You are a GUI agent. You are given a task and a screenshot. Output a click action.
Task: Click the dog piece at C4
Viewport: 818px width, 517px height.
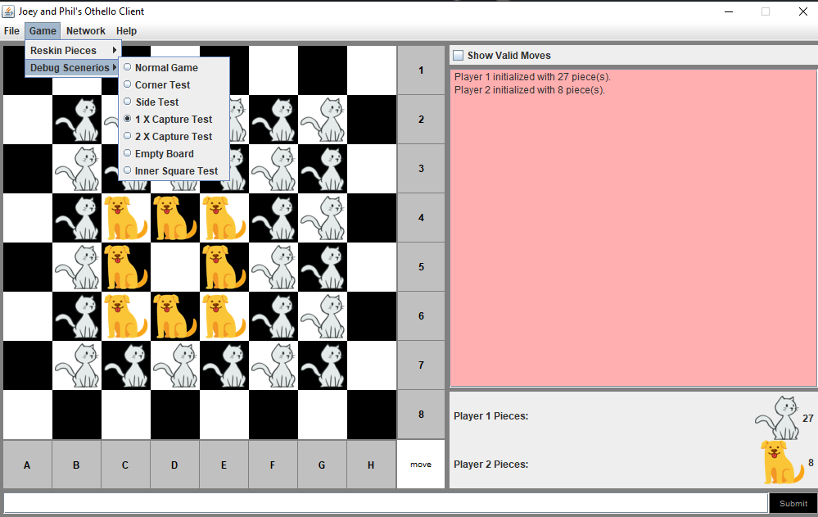coord(125,217)
